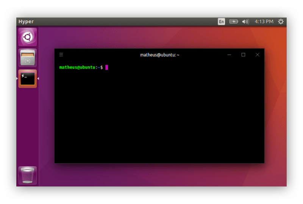Click the matheus@ubuntu: ~ window title
The image size is (303, 204).
pyautogui.click(x=159, y=55)
